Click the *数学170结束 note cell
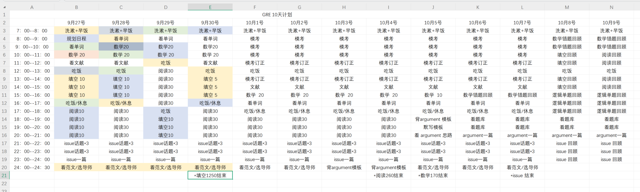Image resolution: width=640 pixels, height=192 pixels. (x=433, y=176)
